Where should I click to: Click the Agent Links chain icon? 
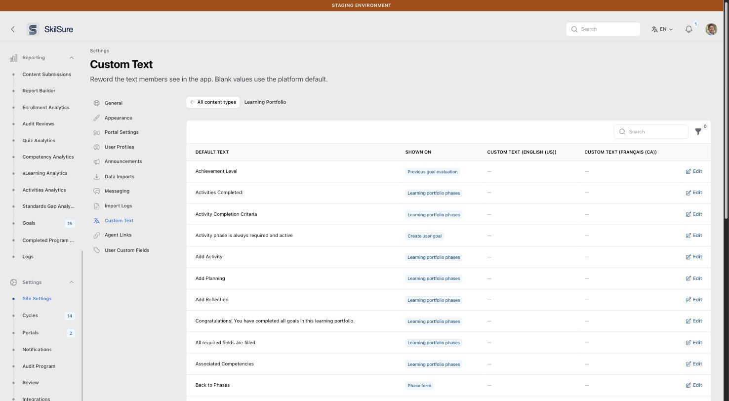(x=97, y=235)
